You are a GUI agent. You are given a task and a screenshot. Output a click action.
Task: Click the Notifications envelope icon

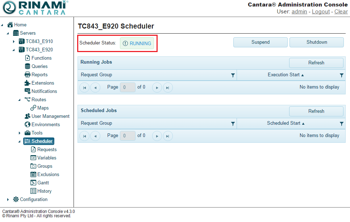click(x=28, y=91)
